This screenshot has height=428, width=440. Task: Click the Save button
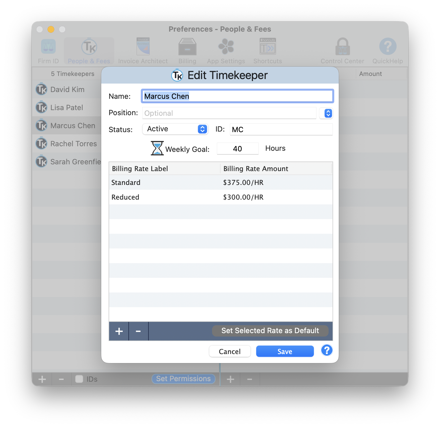coord(284,351)
